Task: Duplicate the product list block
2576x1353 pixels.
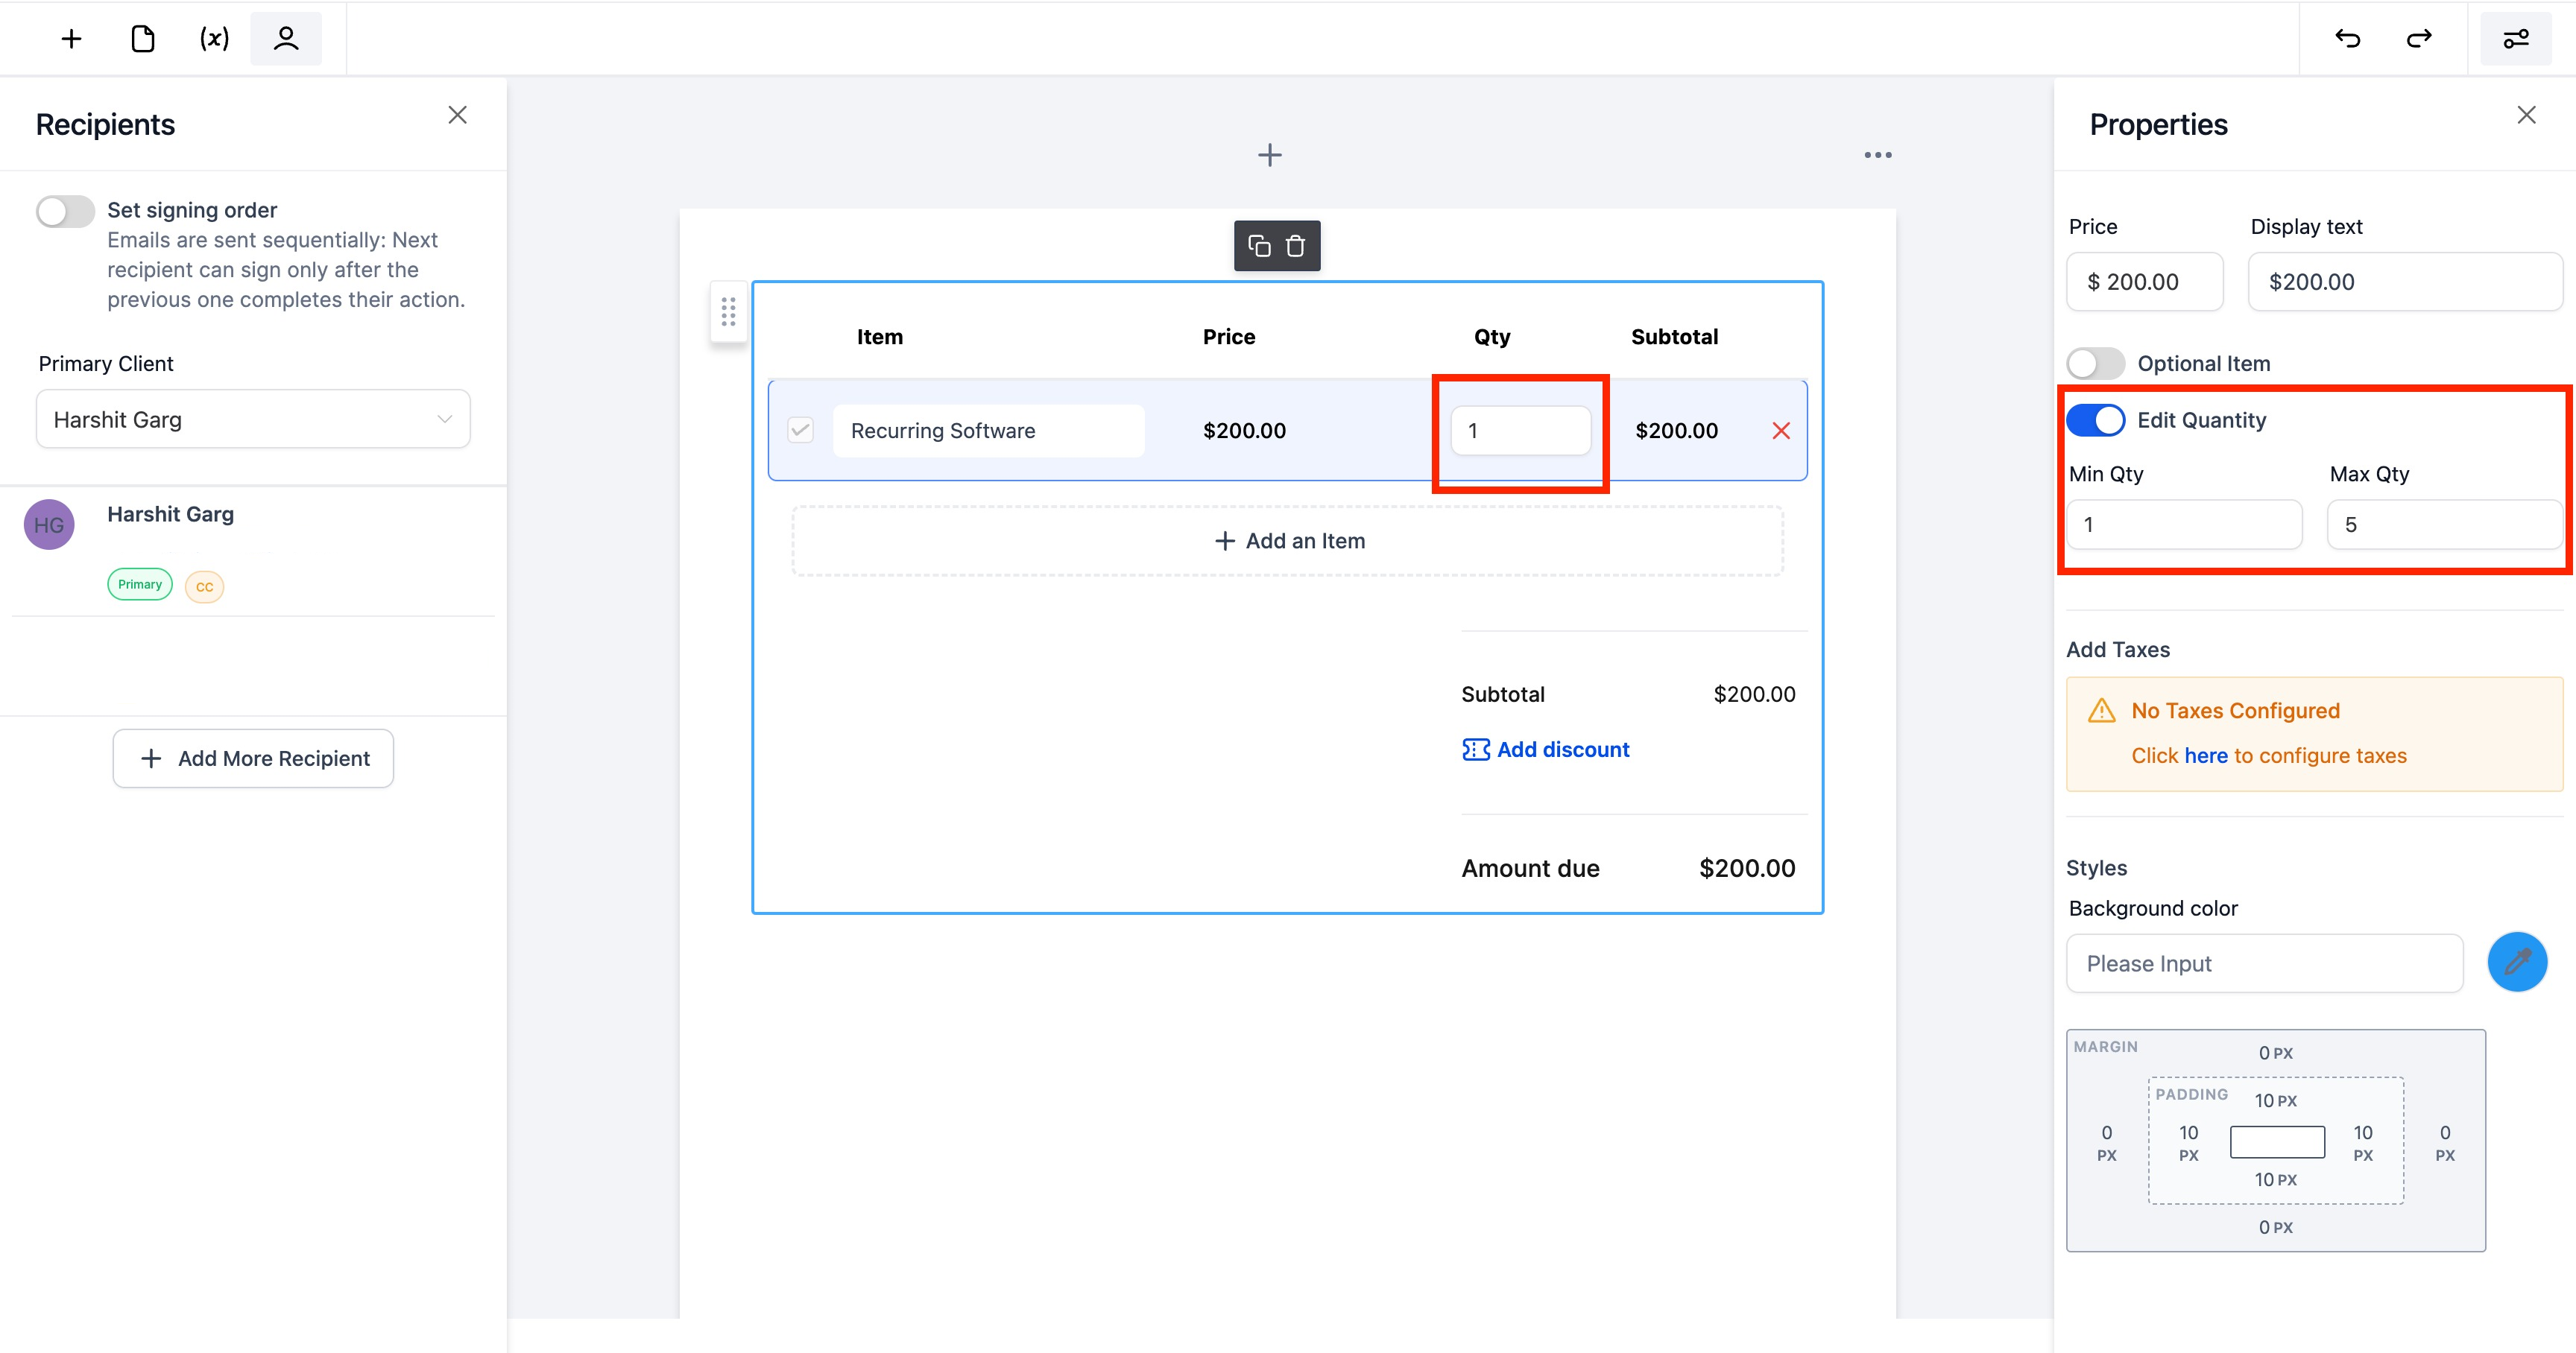Action: pos(1259,246)
